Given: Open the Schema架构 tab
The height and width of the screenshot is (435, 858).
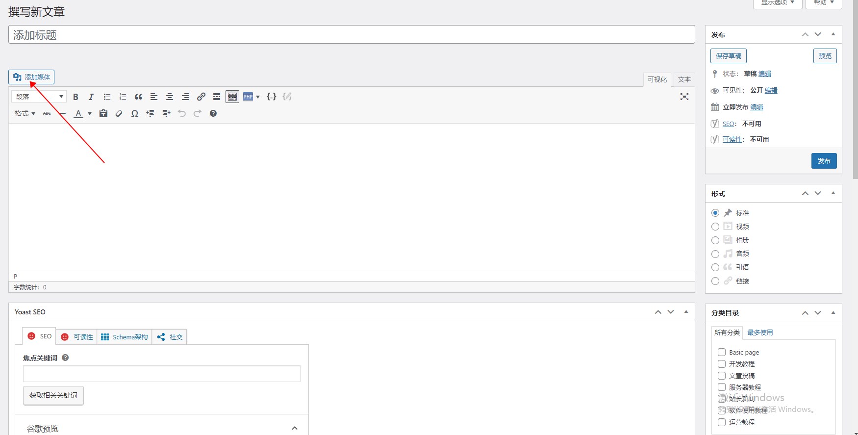Looking at the screenshot, I should pos(125,337).
